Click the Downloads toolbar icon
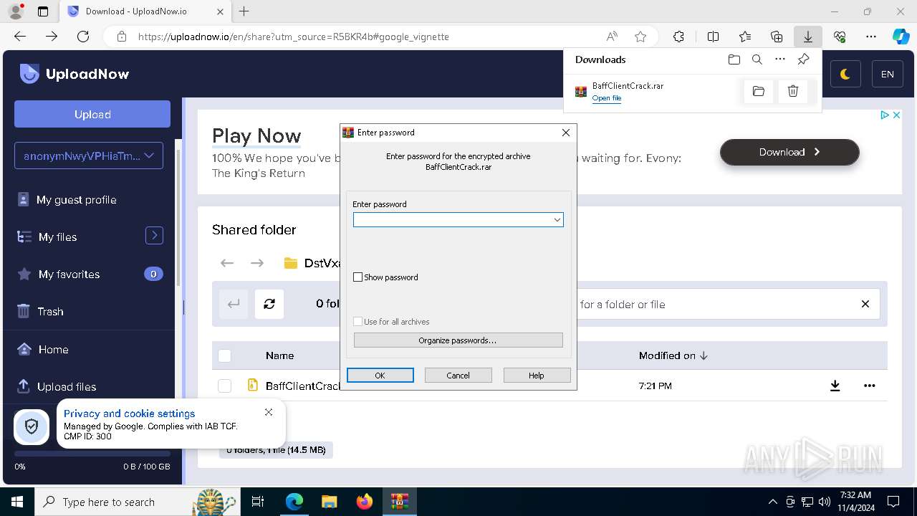 pyautogui.click(x=808, y=37)
